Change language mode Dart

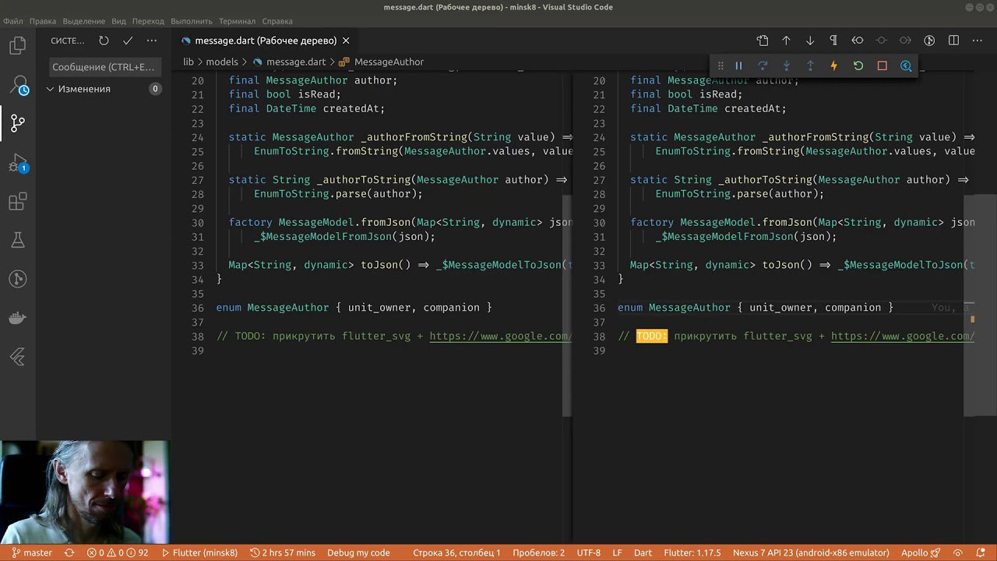(643, 552)
